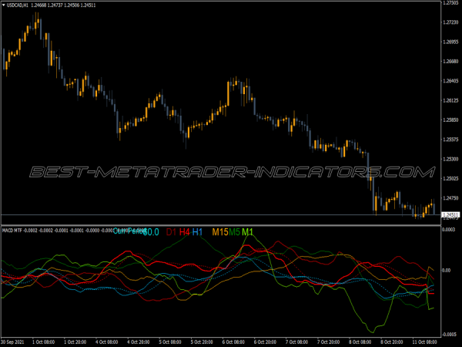Select the M15 timeframe label
462x347 pixels.
(x=220, y=232)
